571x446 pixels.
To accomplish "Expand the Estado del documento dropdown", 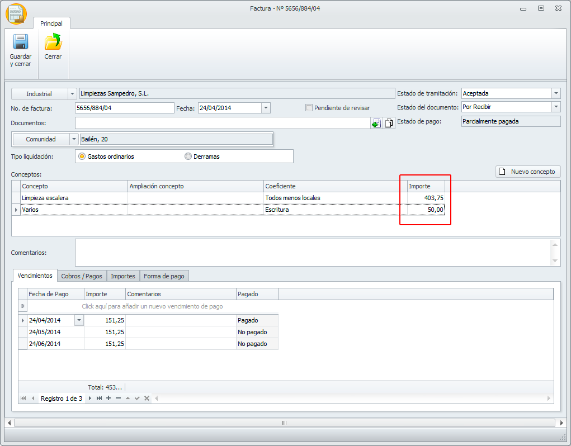I will 555,107.
